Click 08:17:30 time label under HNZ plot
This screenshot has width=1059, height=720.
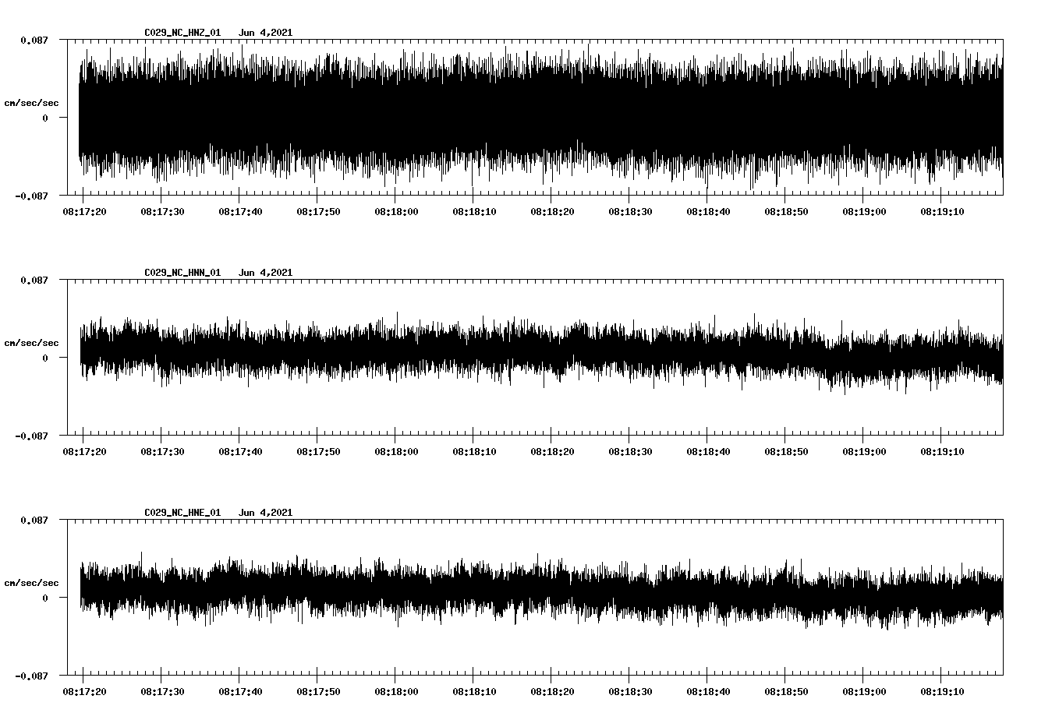coord(162,212)
